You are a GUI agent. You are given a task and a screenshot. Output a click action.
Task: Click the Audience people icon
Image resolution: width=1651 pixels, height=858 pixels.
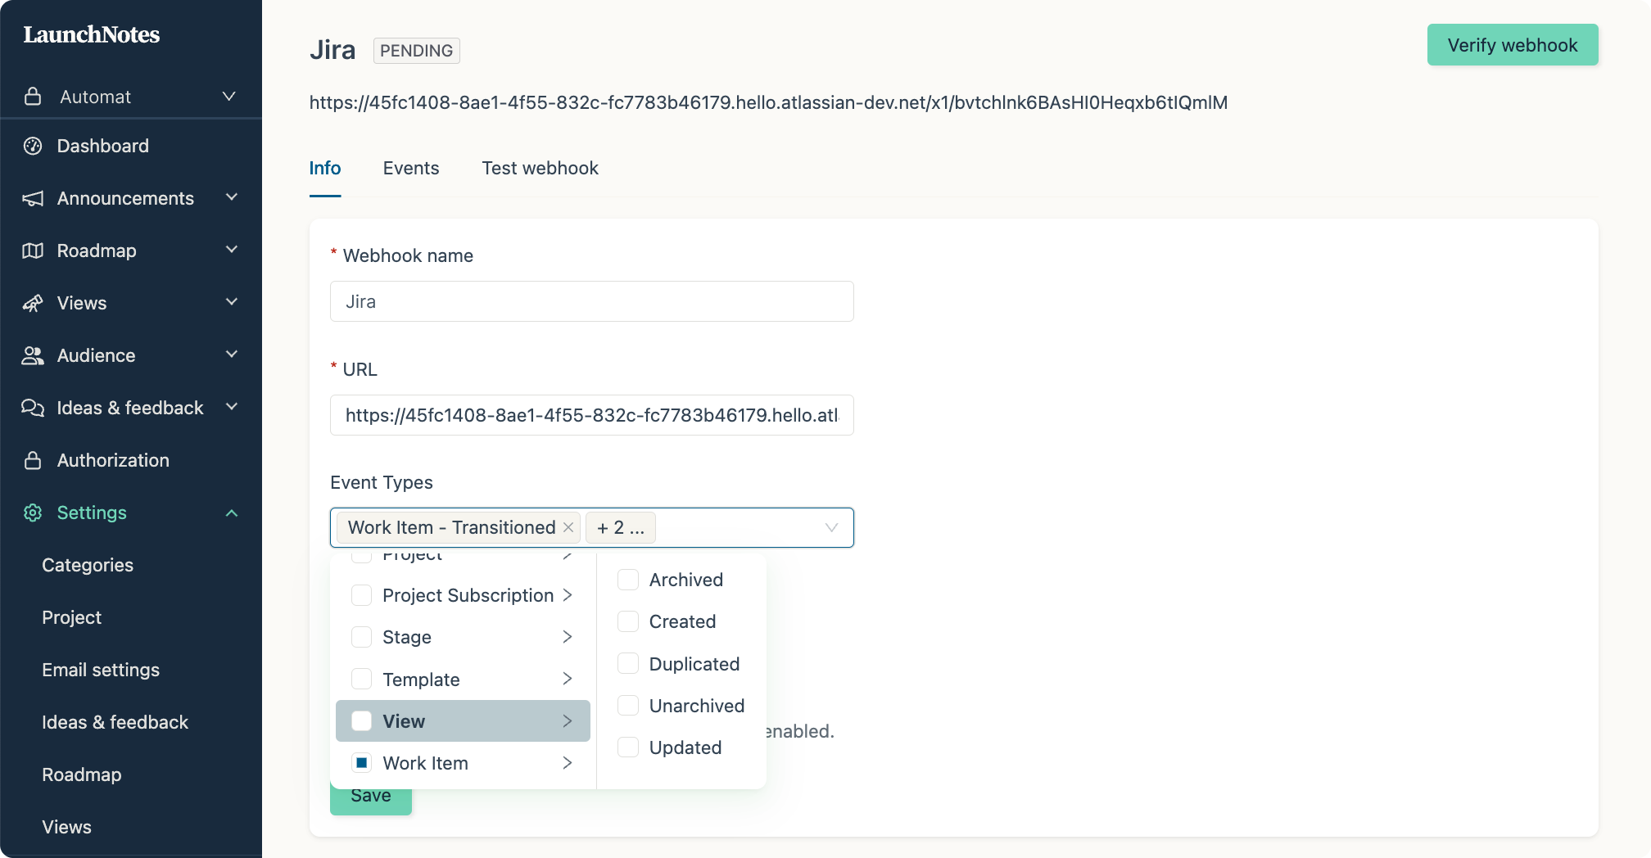click(x=33, y=355)
